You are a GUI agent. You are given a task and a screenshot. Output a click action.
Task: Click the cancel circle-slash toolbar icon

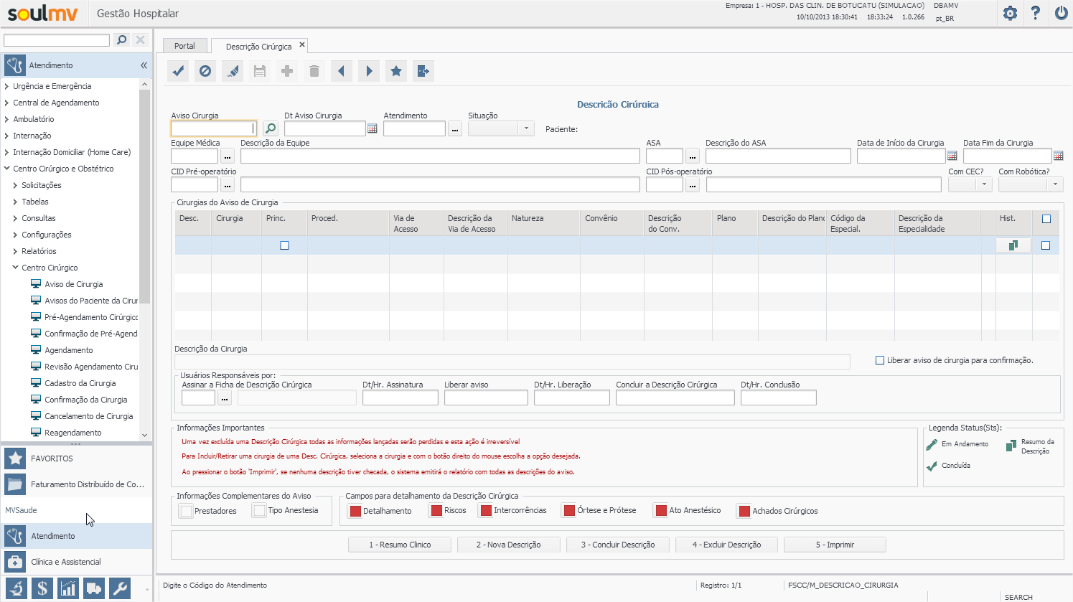205,71
